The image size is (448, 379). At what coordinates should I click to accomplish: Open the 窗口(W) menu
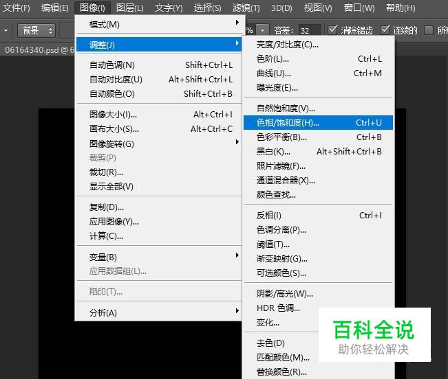[x=359, y=8]
